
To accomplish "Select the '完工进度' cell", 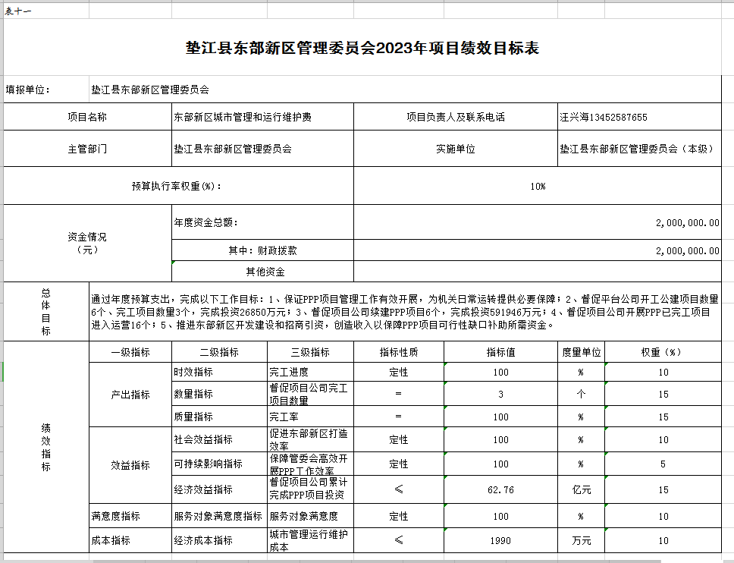I will (x=310, y=372).
